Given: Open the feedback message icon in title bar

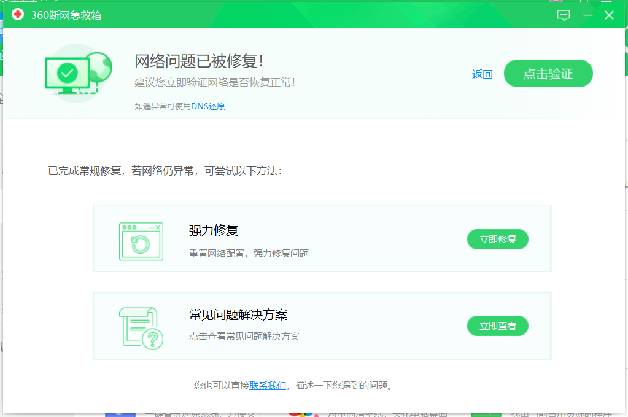Looking at the screenshot, I should click(563, 15).
